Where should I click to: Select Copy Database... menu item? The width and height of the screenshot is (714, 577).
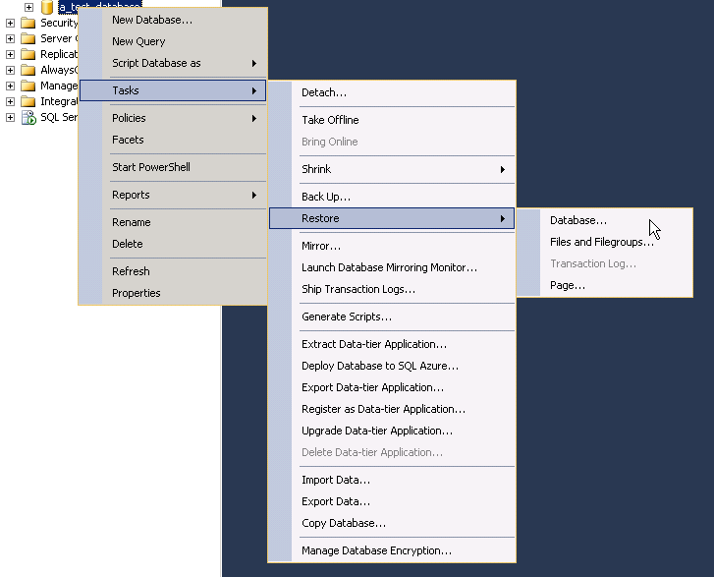click(344, 523)
